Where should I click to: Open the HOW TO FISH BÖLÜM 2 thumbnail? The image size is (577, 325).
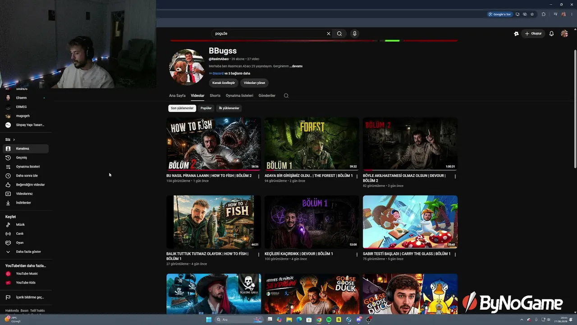tap(214, 144)
